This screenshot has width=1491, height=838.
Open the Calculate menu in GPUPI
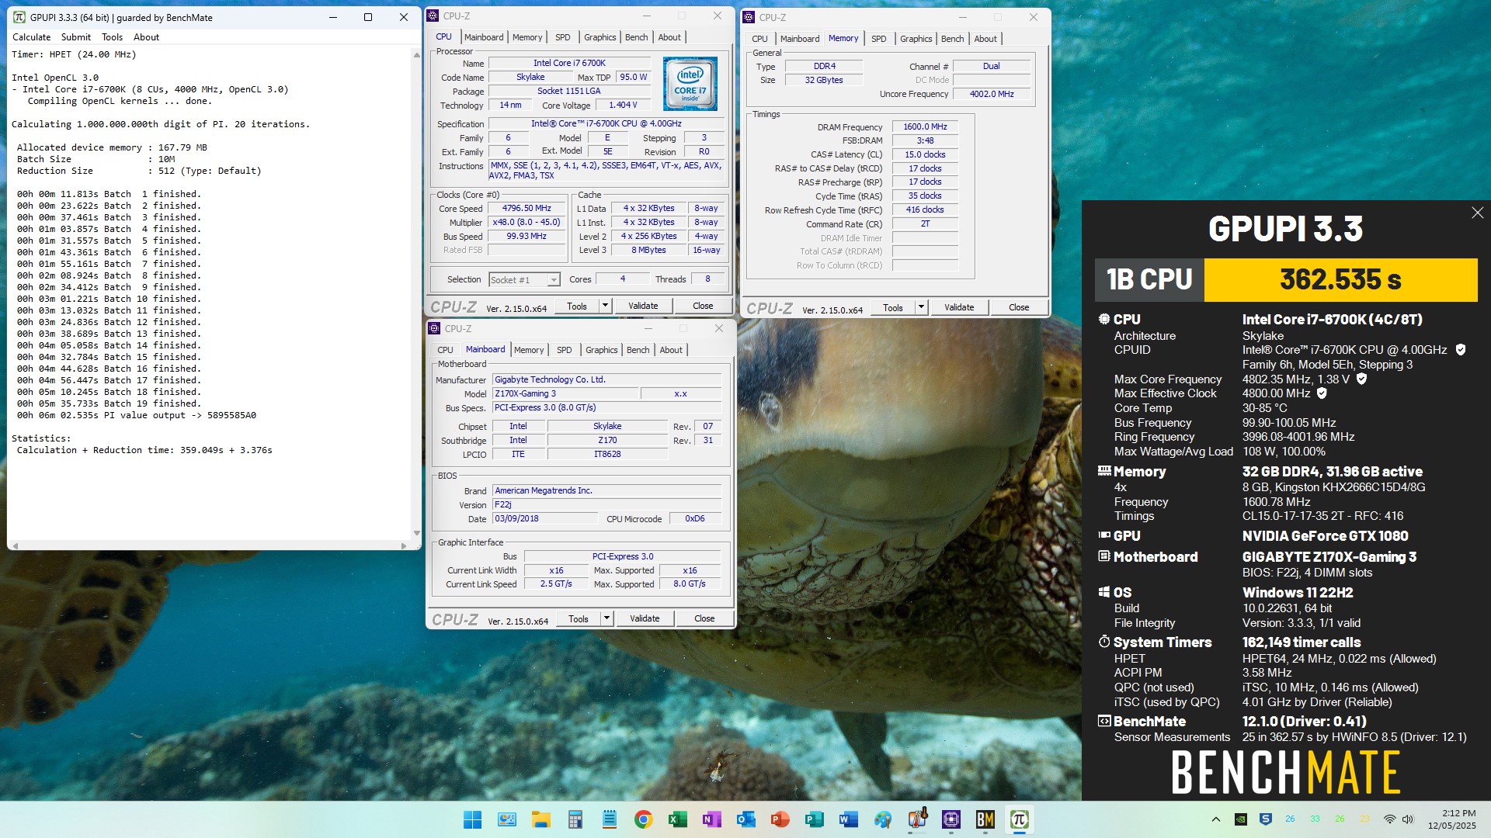[x=32, y=37]
